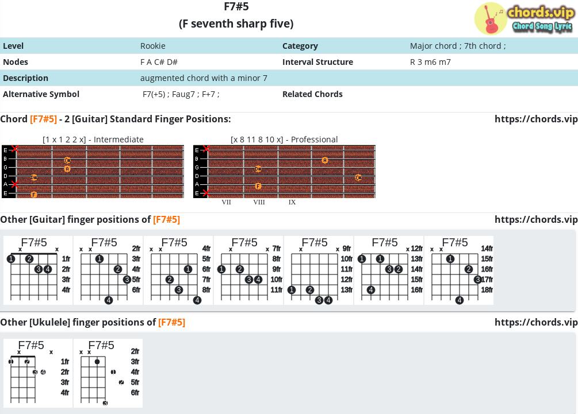Open https://chords.vip link beside Other Guitar positions
This screenshot has height=414, width=578.
click(536, 220)
